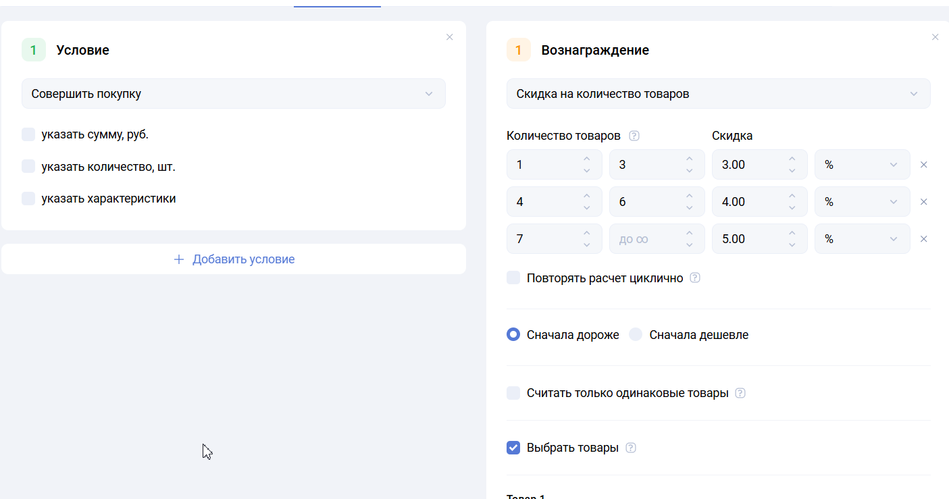Image resolution: width=949 pixels, height=499 pixels.
Task: Expand the Скидка на количество товаров dropdown
Action: pos(718,94)
